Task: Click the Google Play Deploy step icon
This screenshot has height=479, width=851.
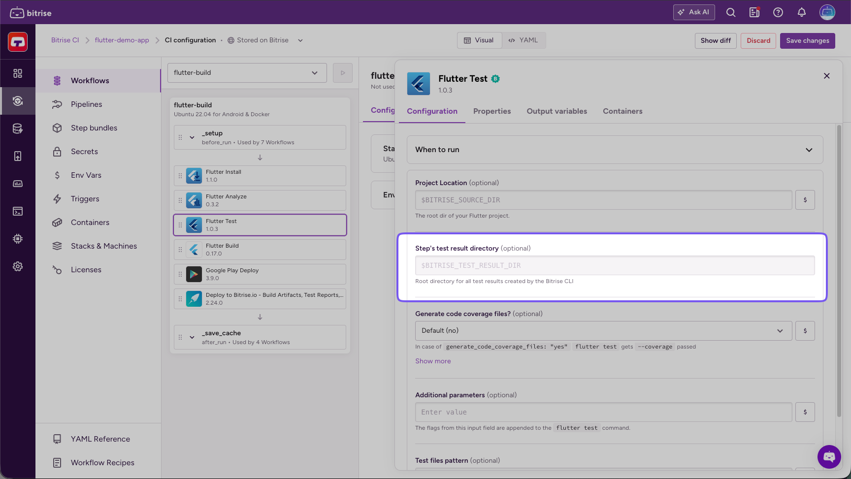Action: tap(194, 274)
